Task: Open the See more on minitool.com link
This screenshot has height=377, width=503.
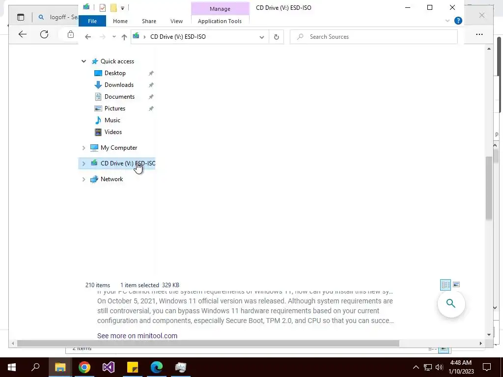Action: (137, 336)
